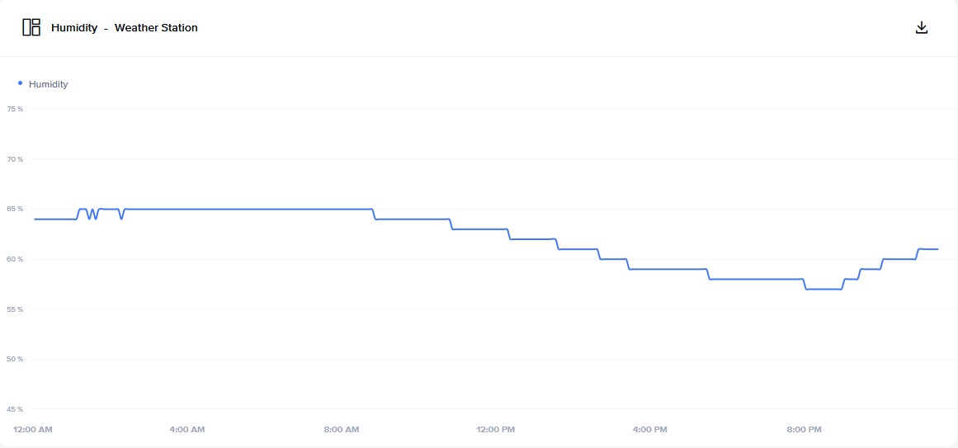
Task: Click the 55 % y-axis label
Action: [x=16, y=309]
